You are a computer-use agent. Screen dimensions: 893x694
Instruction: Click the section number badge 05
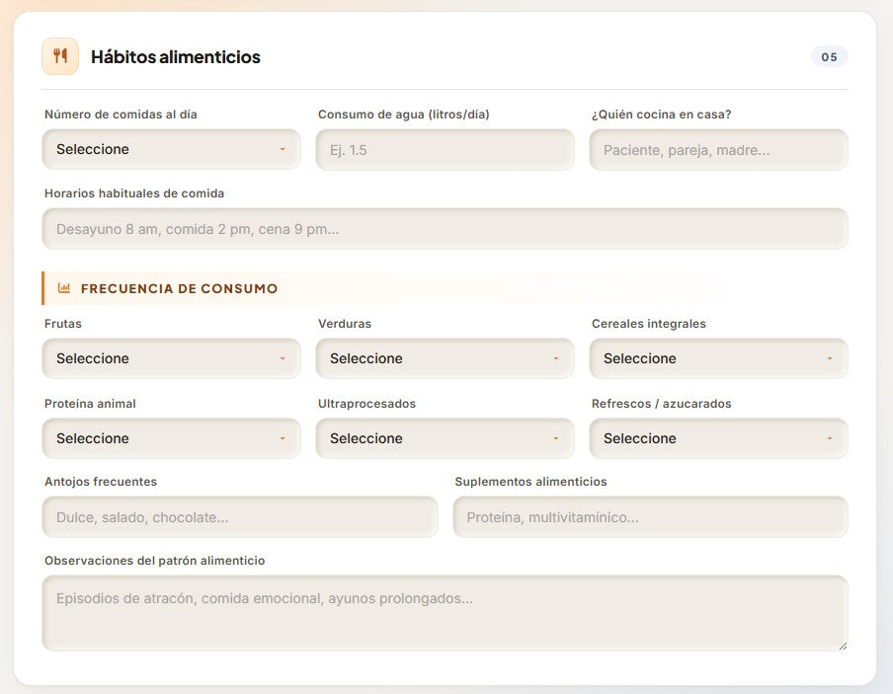click(829, 57)
